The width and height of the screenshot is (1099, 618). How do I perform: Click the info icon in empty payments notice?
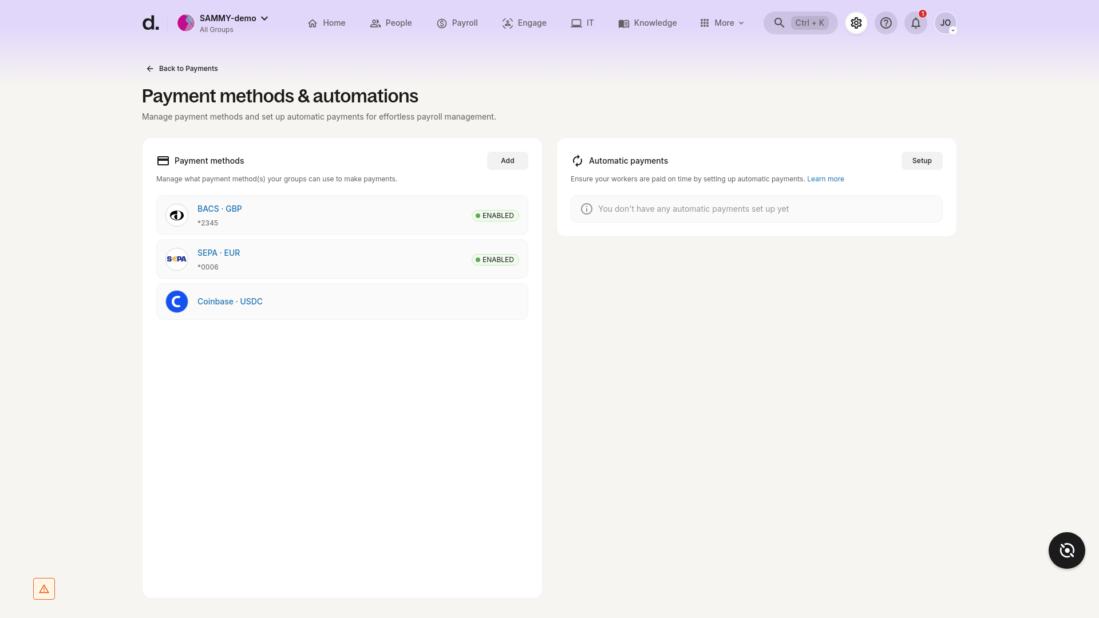(587, 209)
